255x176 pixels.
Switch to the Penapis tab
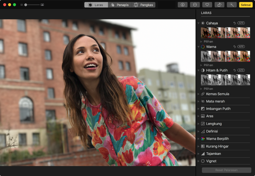coord(120,5)
